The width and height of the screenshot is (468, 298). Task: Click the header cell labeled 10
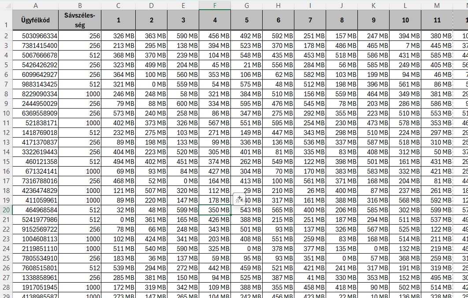click(405, 20)
